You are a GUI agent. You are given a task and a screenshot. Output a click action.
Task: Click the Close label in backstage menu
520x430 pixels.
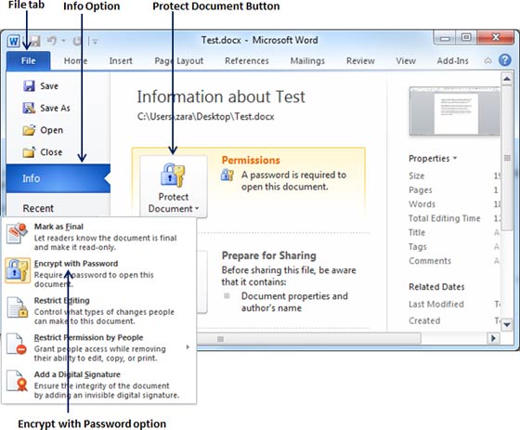pos(51,152)
